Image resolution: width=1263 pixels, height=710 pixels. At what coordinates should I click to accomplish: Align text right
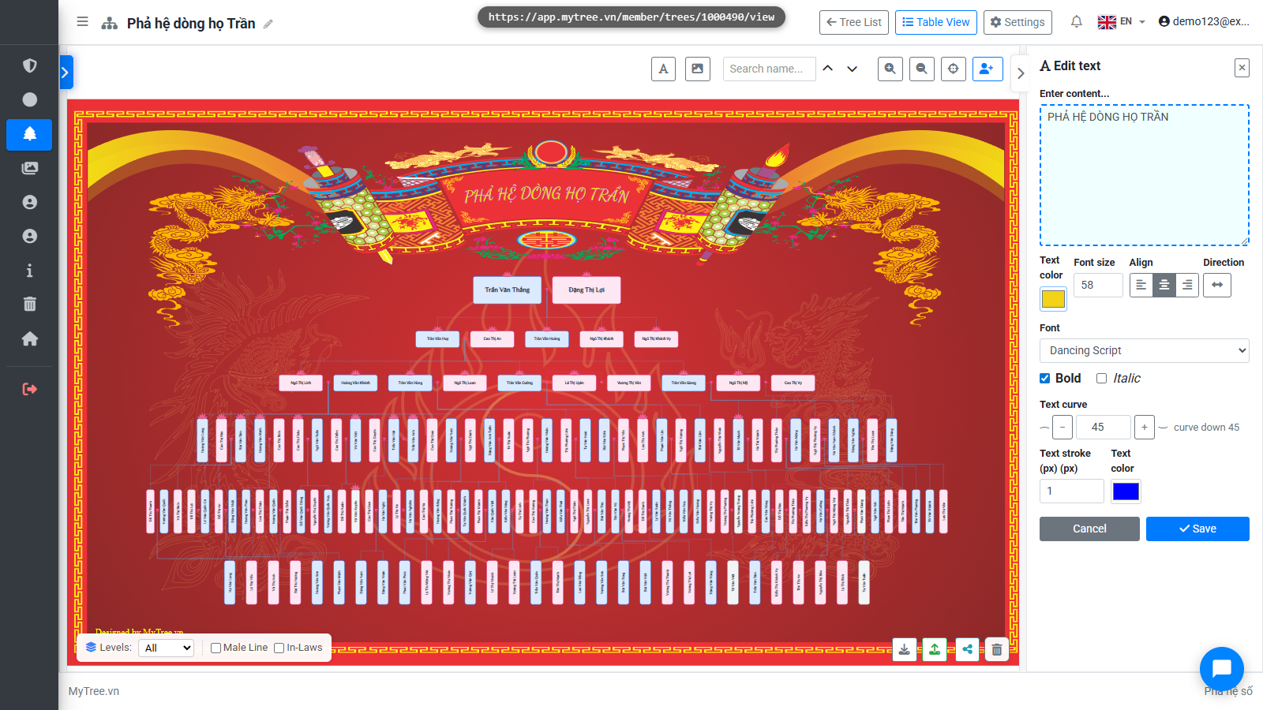tap(1187, 285)
